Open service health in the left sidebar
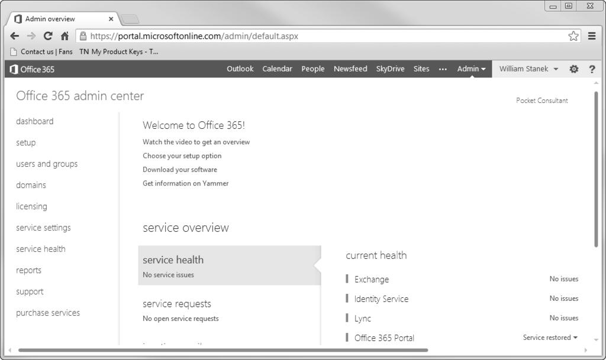Image resolution: width=606 pixels, height=360 pixels. pyautogui.click(x=41, y=249)
